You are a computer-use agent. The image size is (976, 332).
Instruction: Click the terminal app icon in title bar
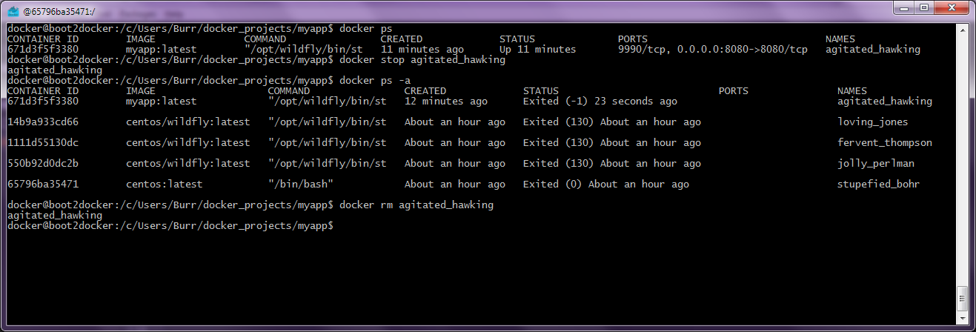point(13,10)
